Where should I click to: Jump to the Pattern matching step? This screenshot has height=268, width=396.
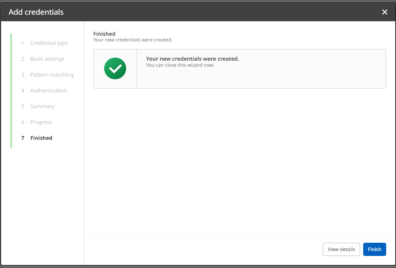(52, 75)
